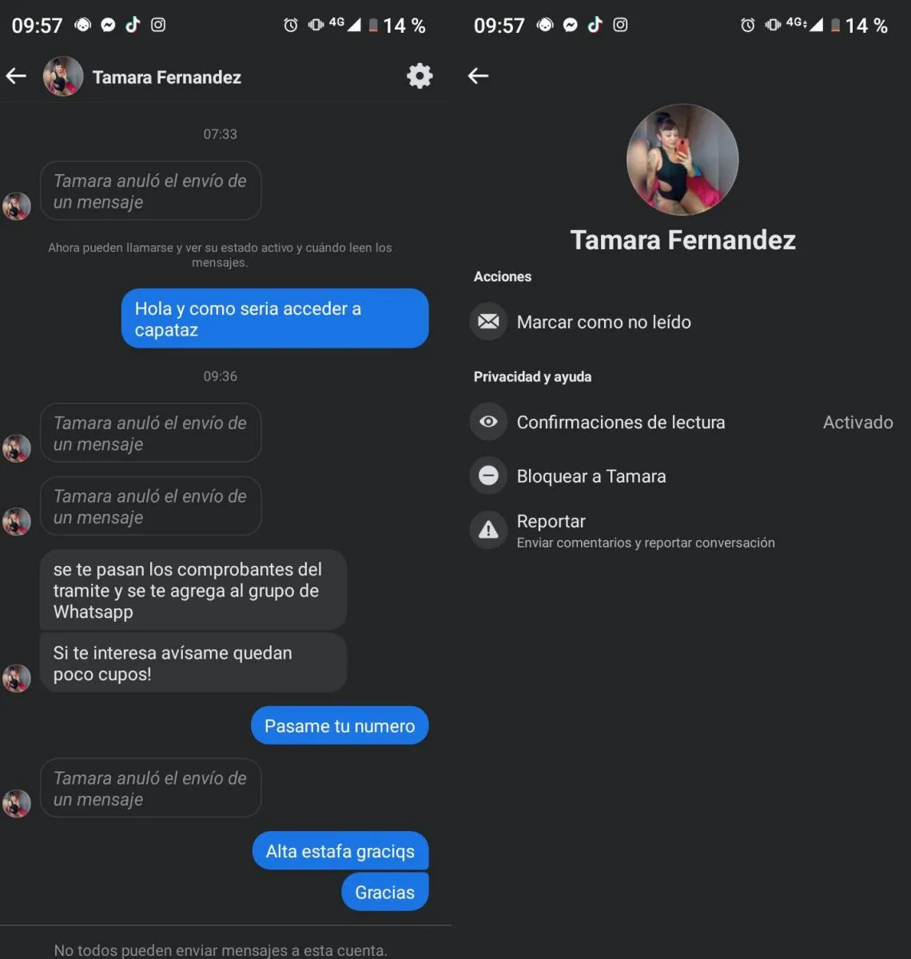Go back from Tamara Fernandez chat
This screenshot has width=911, height=959.
pos(16,76)
